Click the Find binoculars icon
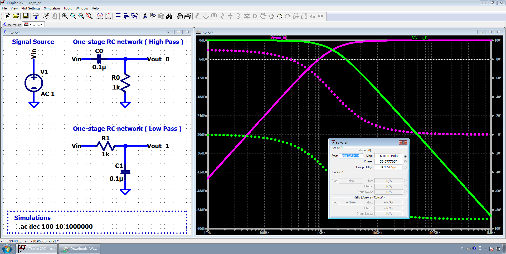The width and height of the screenshot is (506, 254). pos(169,16)
